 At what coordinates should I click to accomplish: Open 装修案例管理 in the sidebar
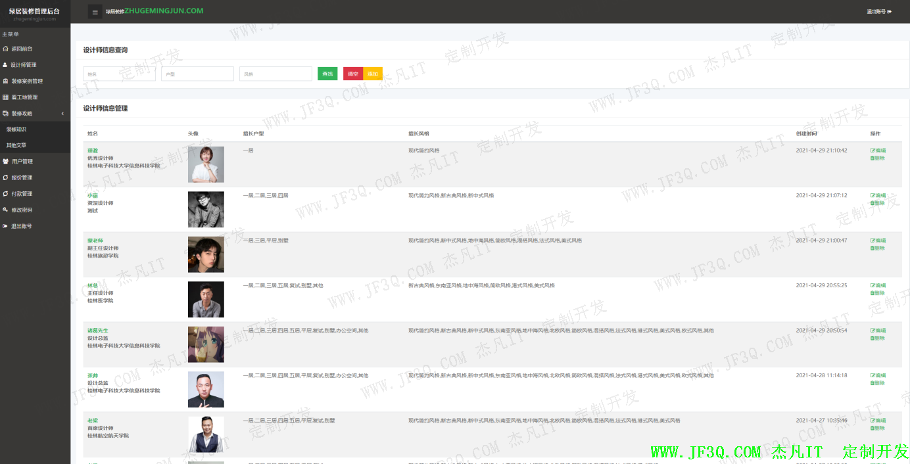click(26, 81)
